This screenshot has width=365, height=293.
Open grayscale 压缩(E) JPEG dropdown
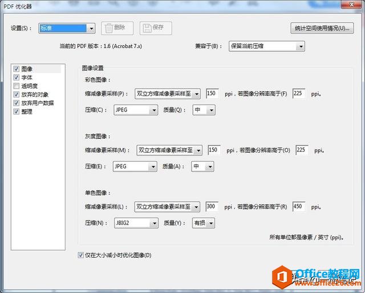(135, 166)
